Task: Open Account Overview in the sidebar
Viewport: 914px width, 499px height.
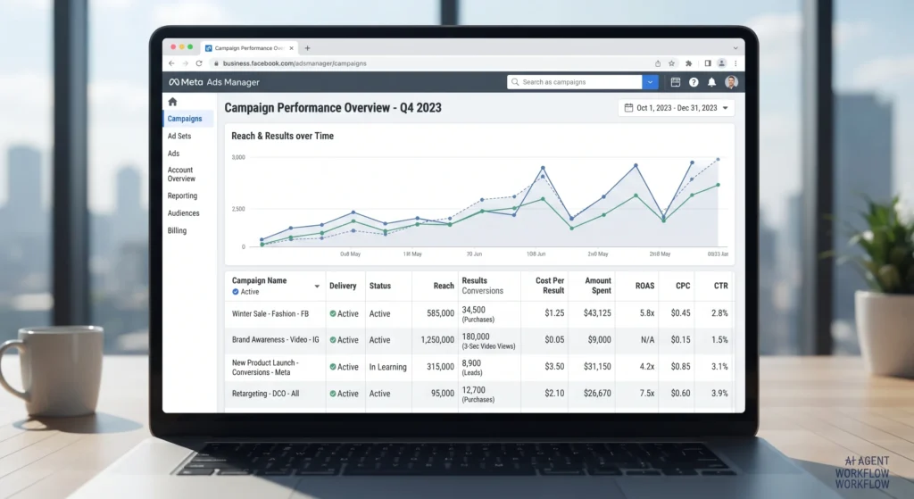Action: point(181,174)
